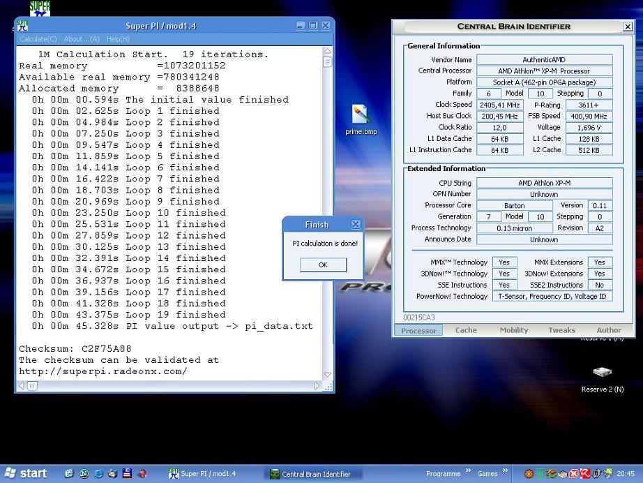The image size is (643, 483).
Task: Close the Finish dialog
Action: tap(356, 225)
